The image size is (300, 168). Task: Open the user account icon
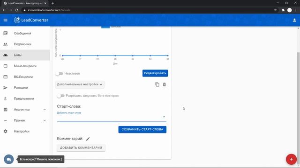(294, 20)
